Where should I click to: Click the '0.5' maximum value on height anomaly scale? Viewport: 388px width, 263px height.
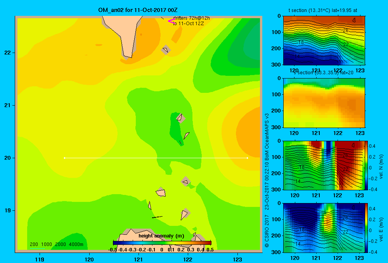pos(210,250)
